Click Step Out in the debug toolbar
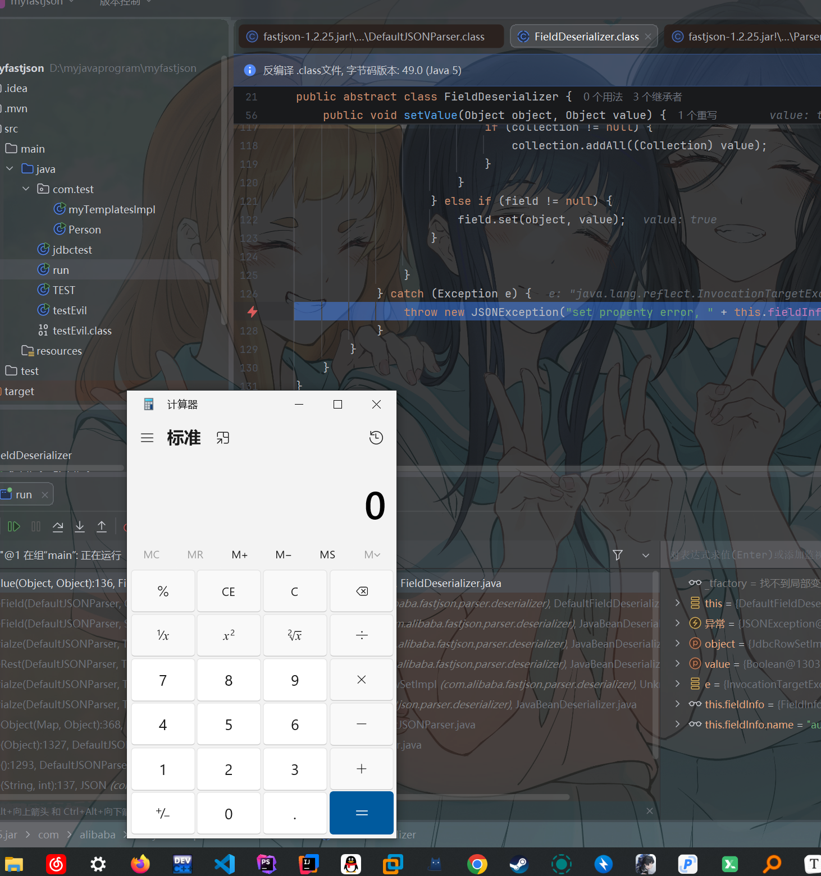The height and width of the screenshot is (876, 821). 102,526
